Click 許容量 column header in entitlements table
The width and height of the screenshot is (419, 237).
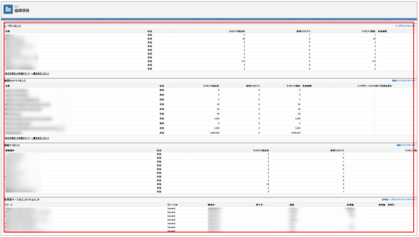(x=350, y=204)
